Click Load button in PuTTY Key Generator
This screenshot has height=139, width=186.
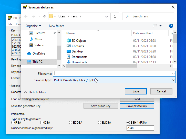click(137, 99)
